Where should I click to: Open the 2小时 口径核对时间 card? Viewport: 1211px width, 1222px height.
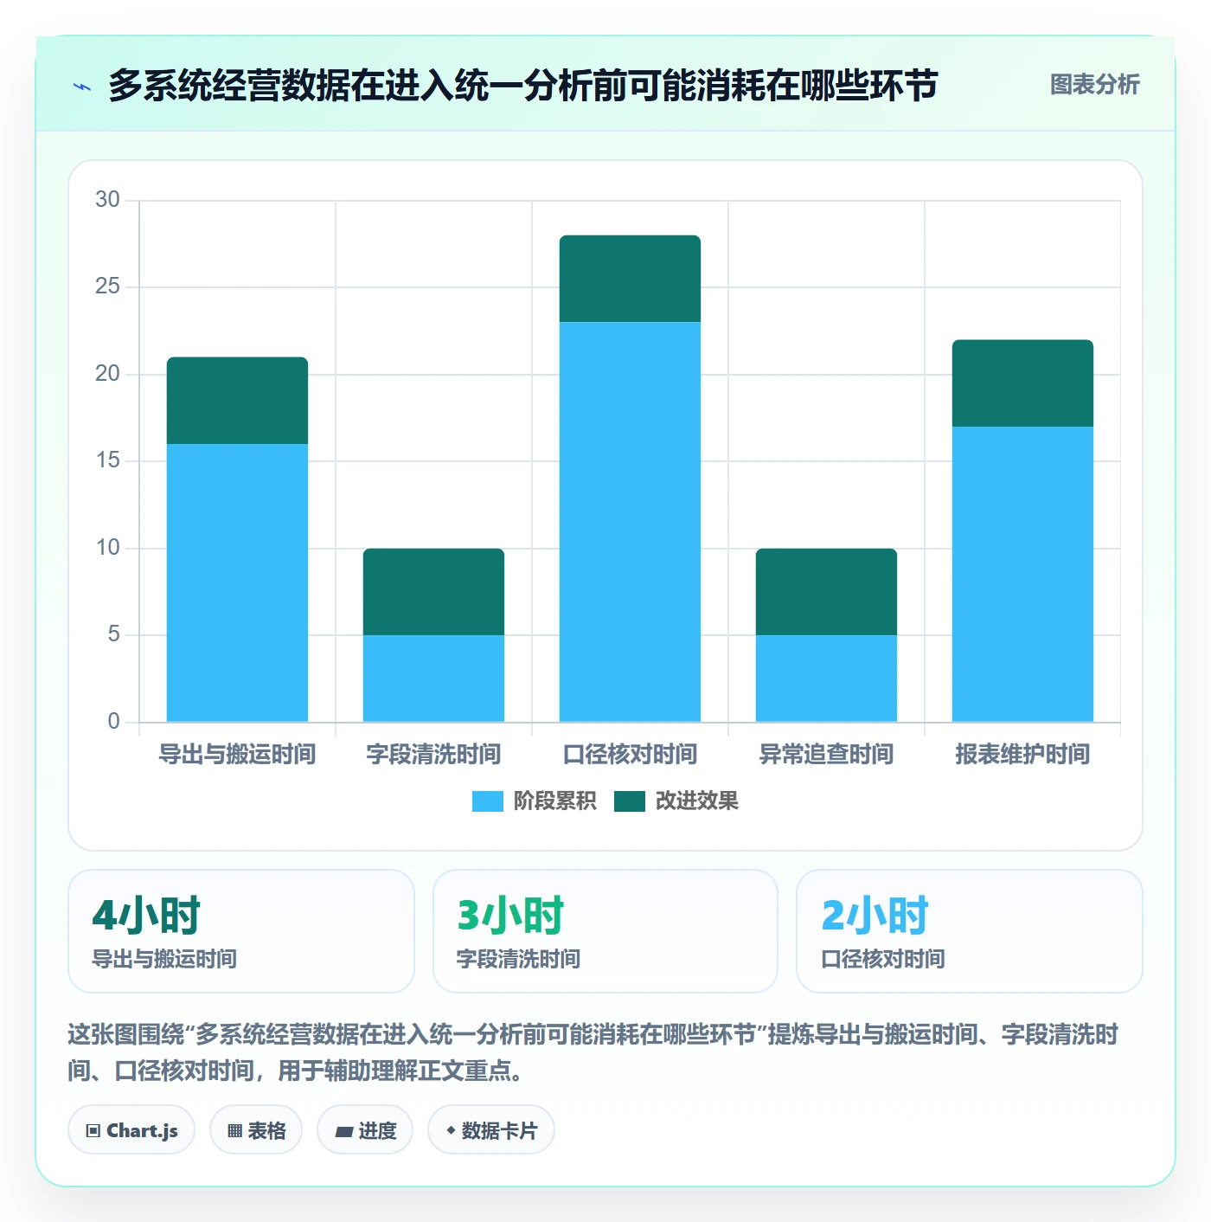click(970, 931)
